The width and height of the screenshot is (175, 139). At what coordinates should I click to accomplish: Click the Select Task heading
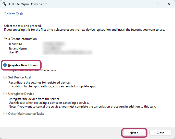pyautogui.click(x=14, y=14)
